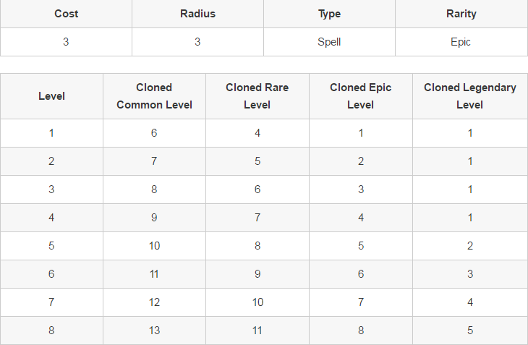The width and height of the screenshot is (528, 345).
Task: Click the Type column header
Action: 329,14
